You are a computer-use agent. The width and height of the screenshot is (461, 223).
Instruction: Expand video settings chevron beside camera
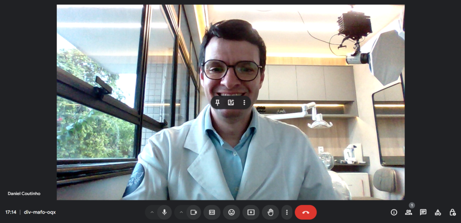[x=181, y=212]
